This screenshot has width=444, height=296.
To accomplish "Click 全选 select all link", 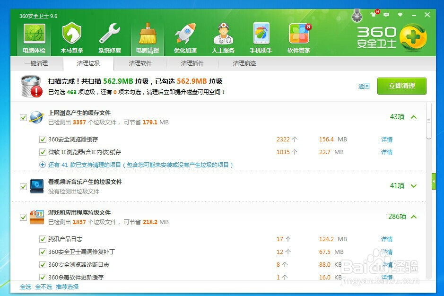I will click(x=26, y=287).
